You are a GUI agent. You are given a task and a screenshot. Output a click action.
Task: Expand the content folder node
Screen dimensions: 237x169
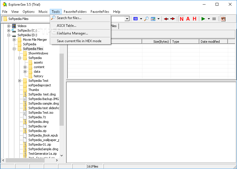click(x=25, y=67)
